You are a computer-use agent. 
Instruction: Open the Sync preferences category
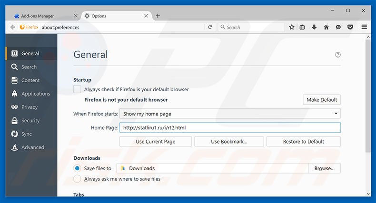[x=31, y=134]
